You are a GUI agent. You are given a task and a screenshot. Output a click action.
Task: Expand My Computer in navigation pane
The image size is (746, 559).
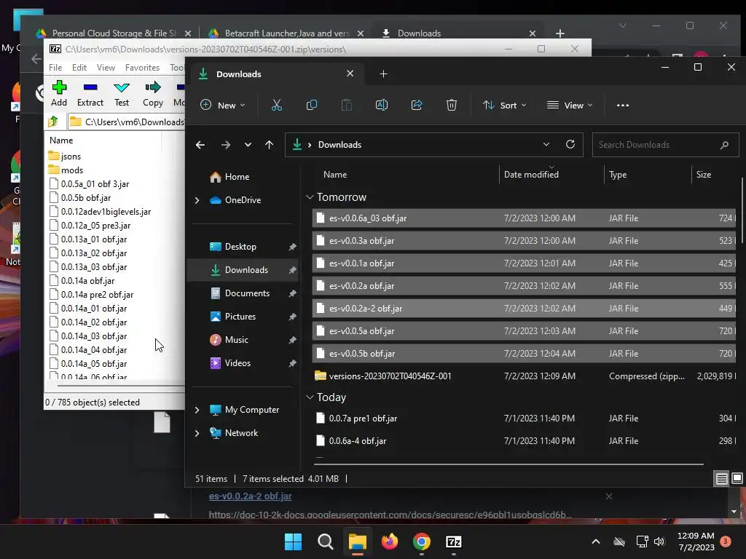197,410
